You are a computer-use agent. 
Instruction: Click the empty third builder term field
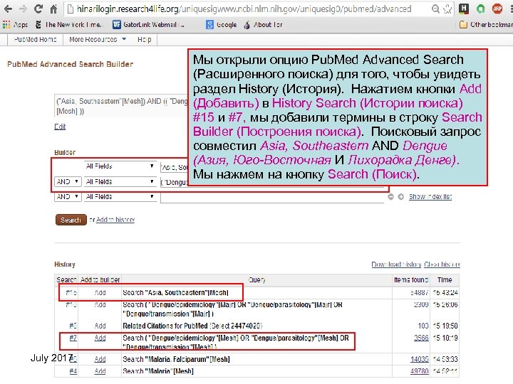tap(272, 197)
